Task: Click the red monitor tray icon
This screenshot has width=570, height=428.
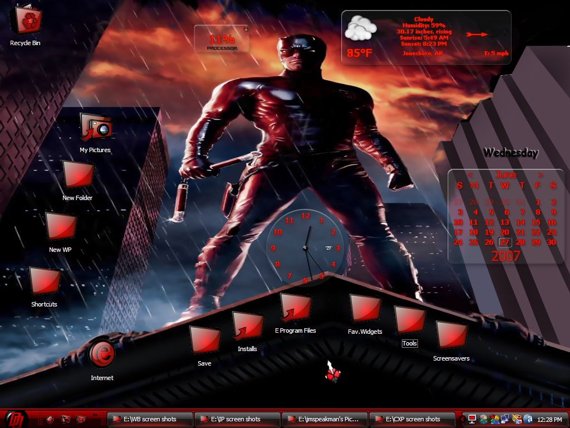Action: click(472, 419)
